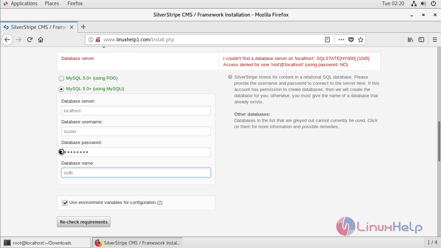Show site information icon in address bar

(x=91, y=40)
